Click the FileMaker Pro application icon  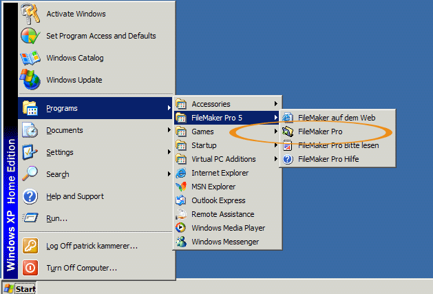click(288, 132)
